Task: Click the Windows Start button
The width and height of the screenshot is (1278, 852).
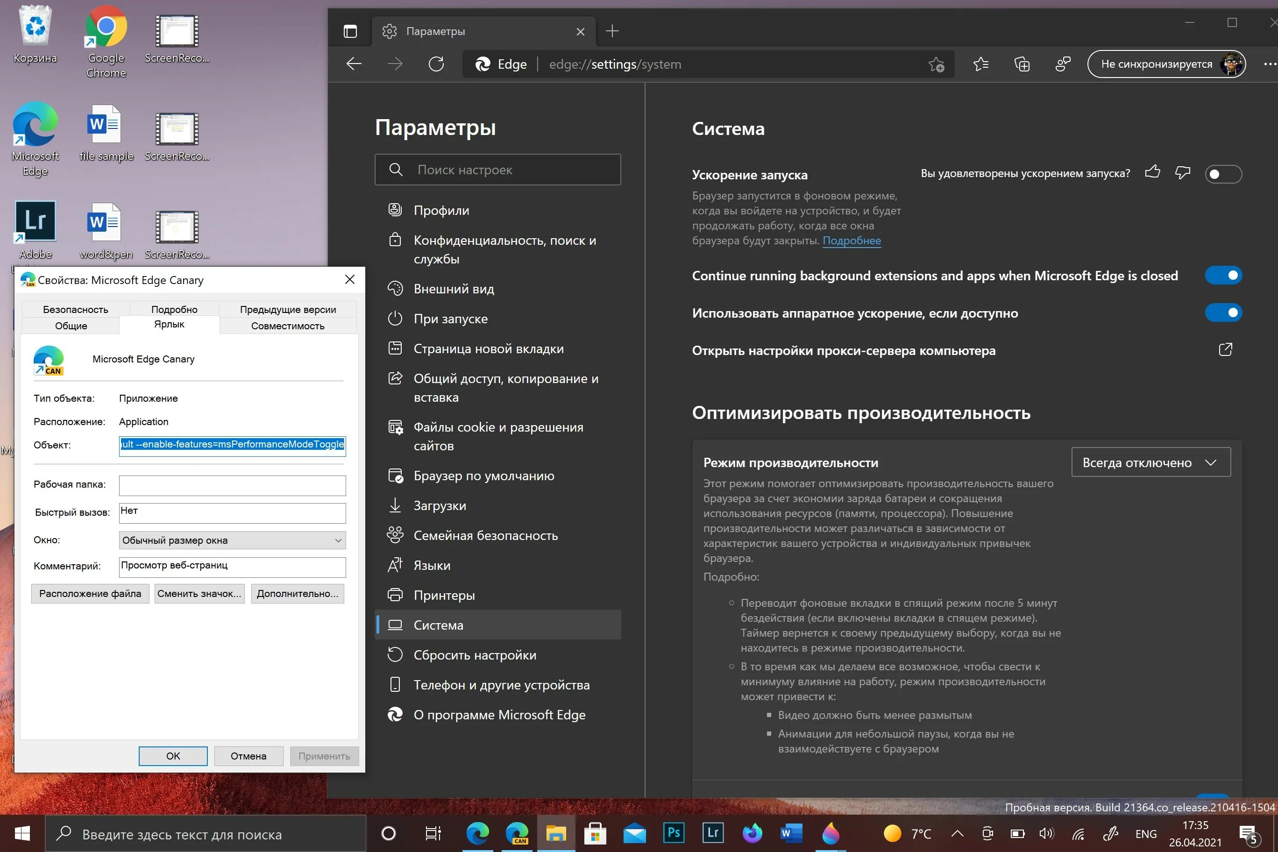Action: point(22,833)
